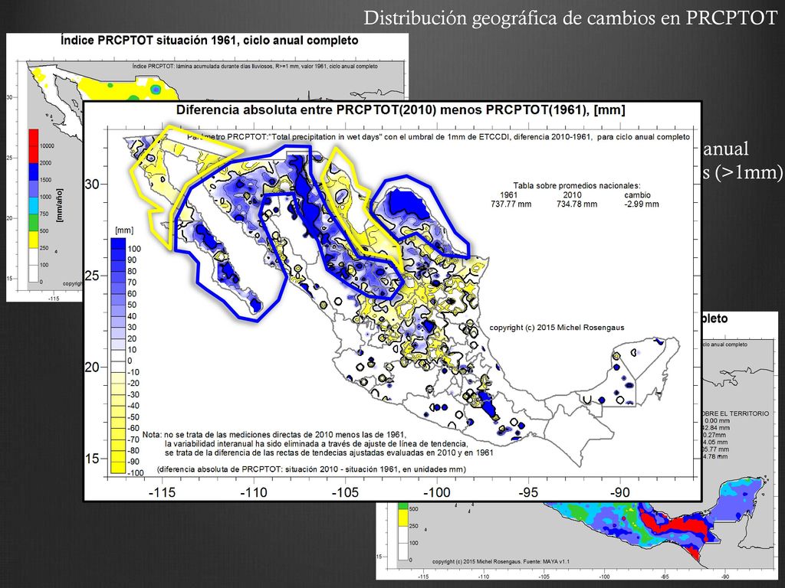
Task: Pick the green block in the 1961 map legend
Action: click(33, 223)
